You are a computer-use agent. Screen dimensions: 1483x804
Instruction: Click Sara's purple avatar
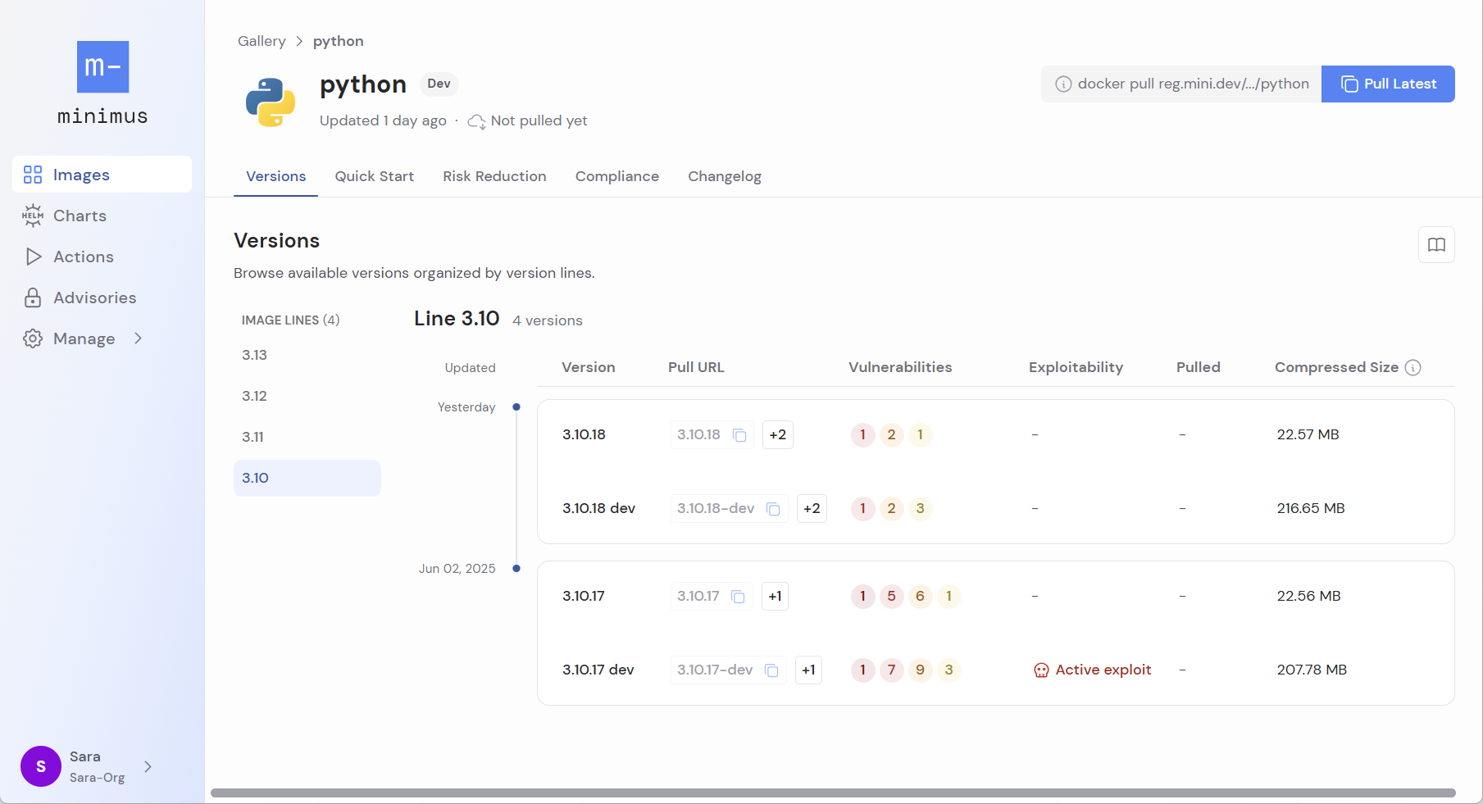pyautogui.click(x=41, y=766)
